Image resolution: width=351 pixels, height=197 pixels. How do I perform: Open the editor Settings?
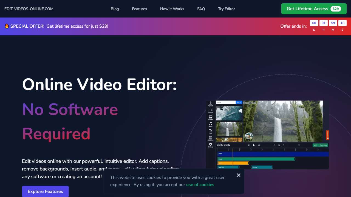pyautogui.click(x=210, y=144)
